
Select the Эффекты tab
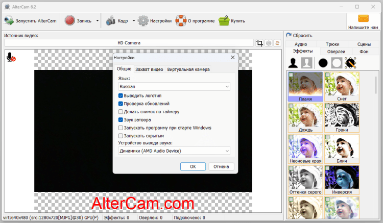(x=303, y=51)
